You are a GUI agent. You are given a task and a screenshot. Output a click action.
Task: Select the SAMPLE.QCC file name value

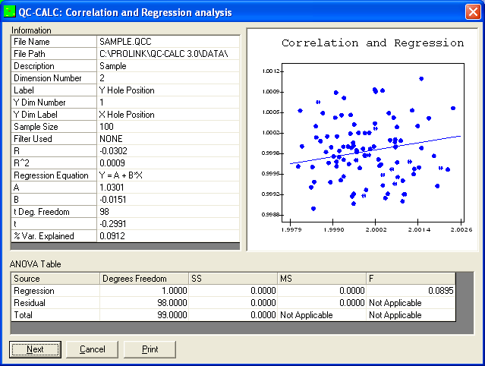(168, 42)
